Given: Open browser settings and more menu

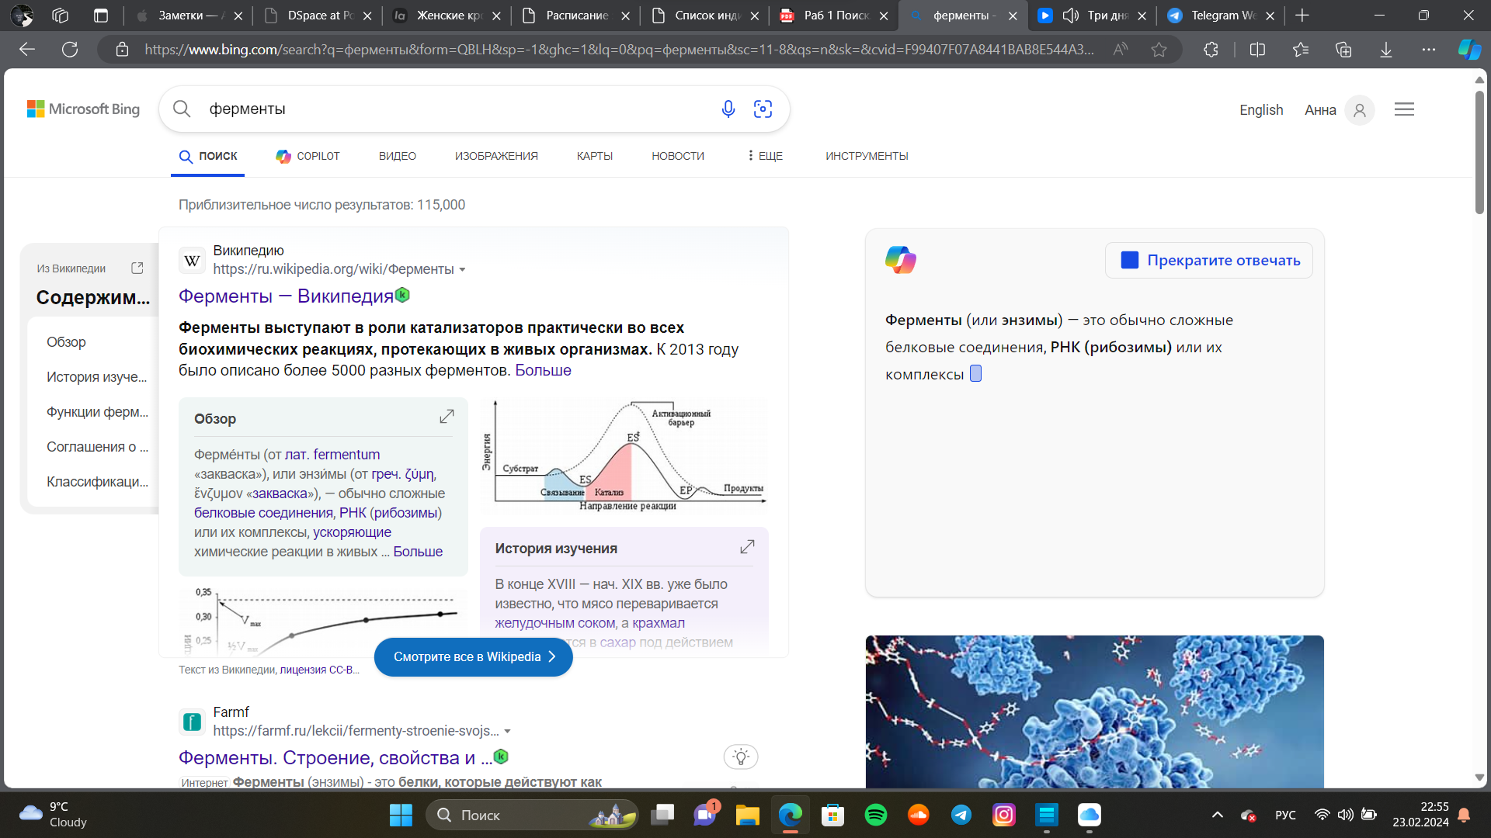Looking at the screenshot, I should pyautogui.click(x=1429, y=50).
